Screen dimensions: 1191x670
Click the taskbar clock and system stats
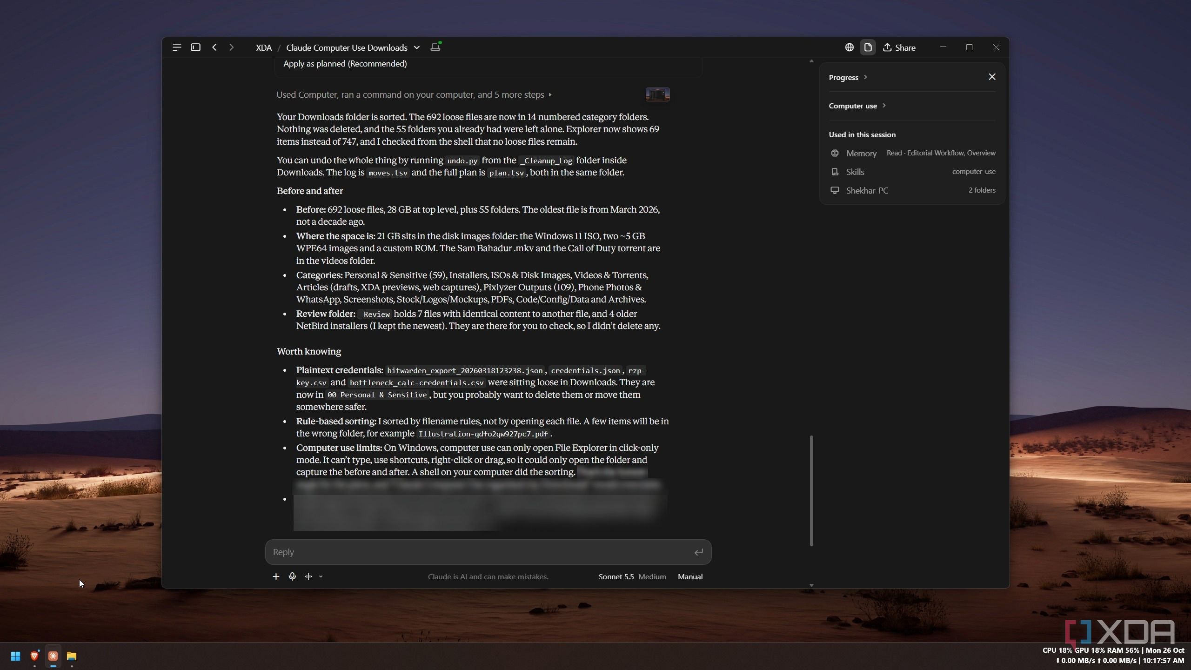pyautogui.click(x=1113, y=656)
